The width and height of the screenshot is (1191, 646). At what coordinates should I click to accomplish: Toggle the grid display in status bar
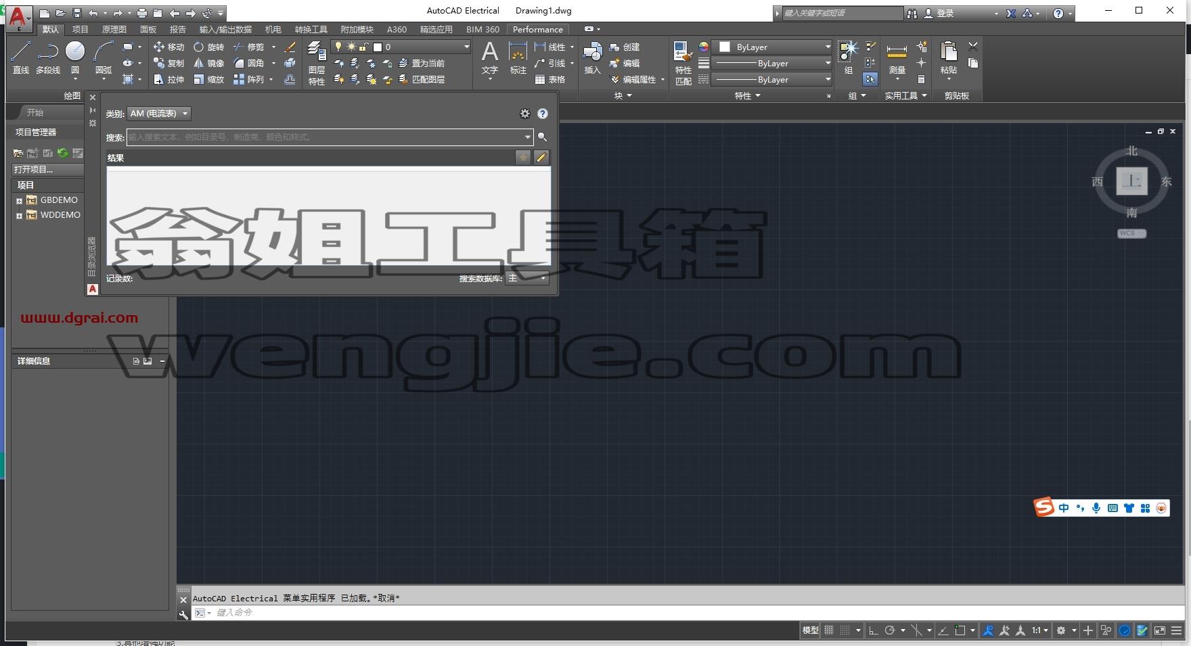point(828,630)
